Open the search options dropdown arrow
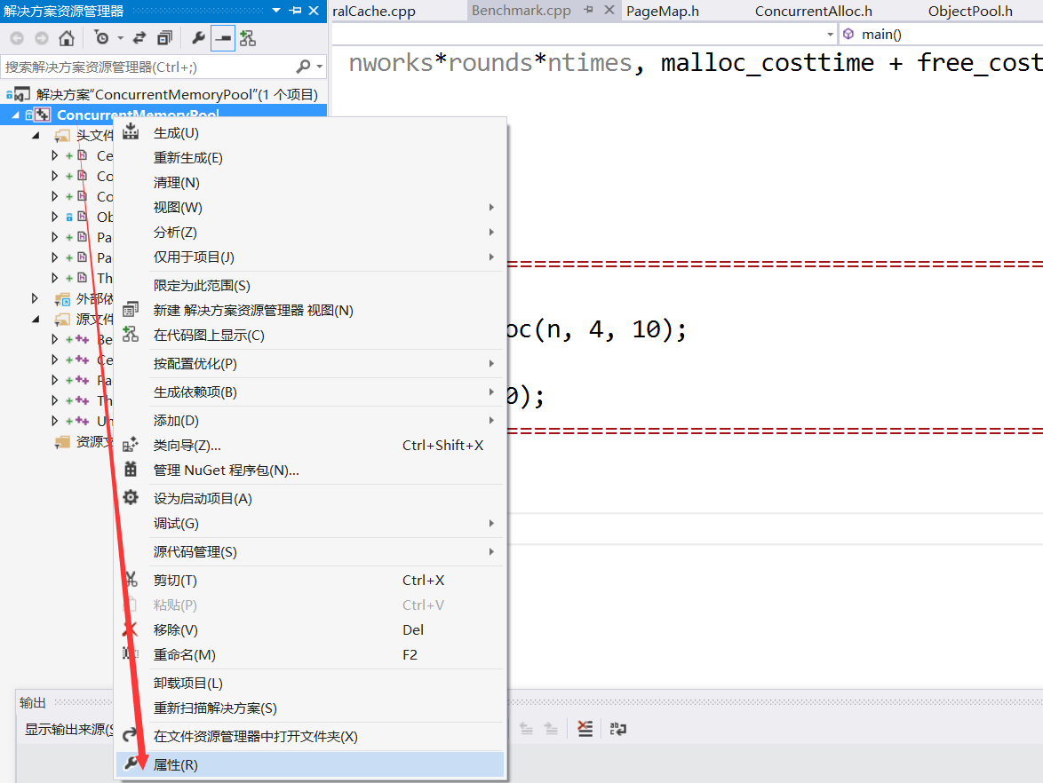Viewport: 1043px width, 783px height. coord(320,67)
